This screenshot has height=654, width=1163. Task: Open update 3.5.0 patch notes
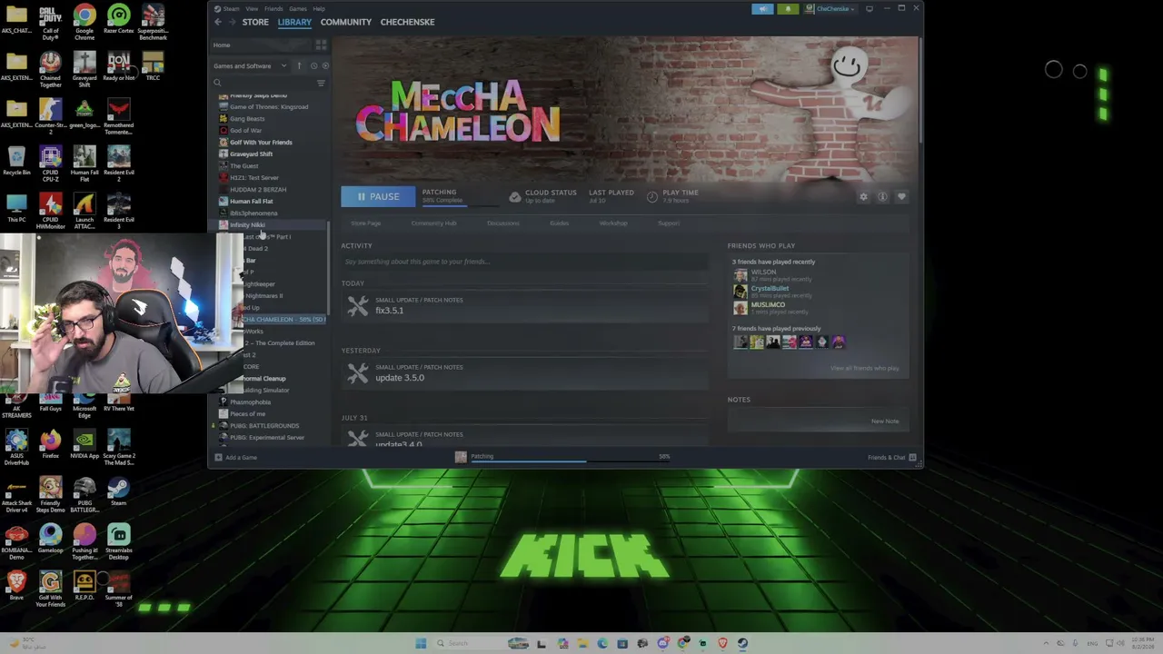pos(400,378)
